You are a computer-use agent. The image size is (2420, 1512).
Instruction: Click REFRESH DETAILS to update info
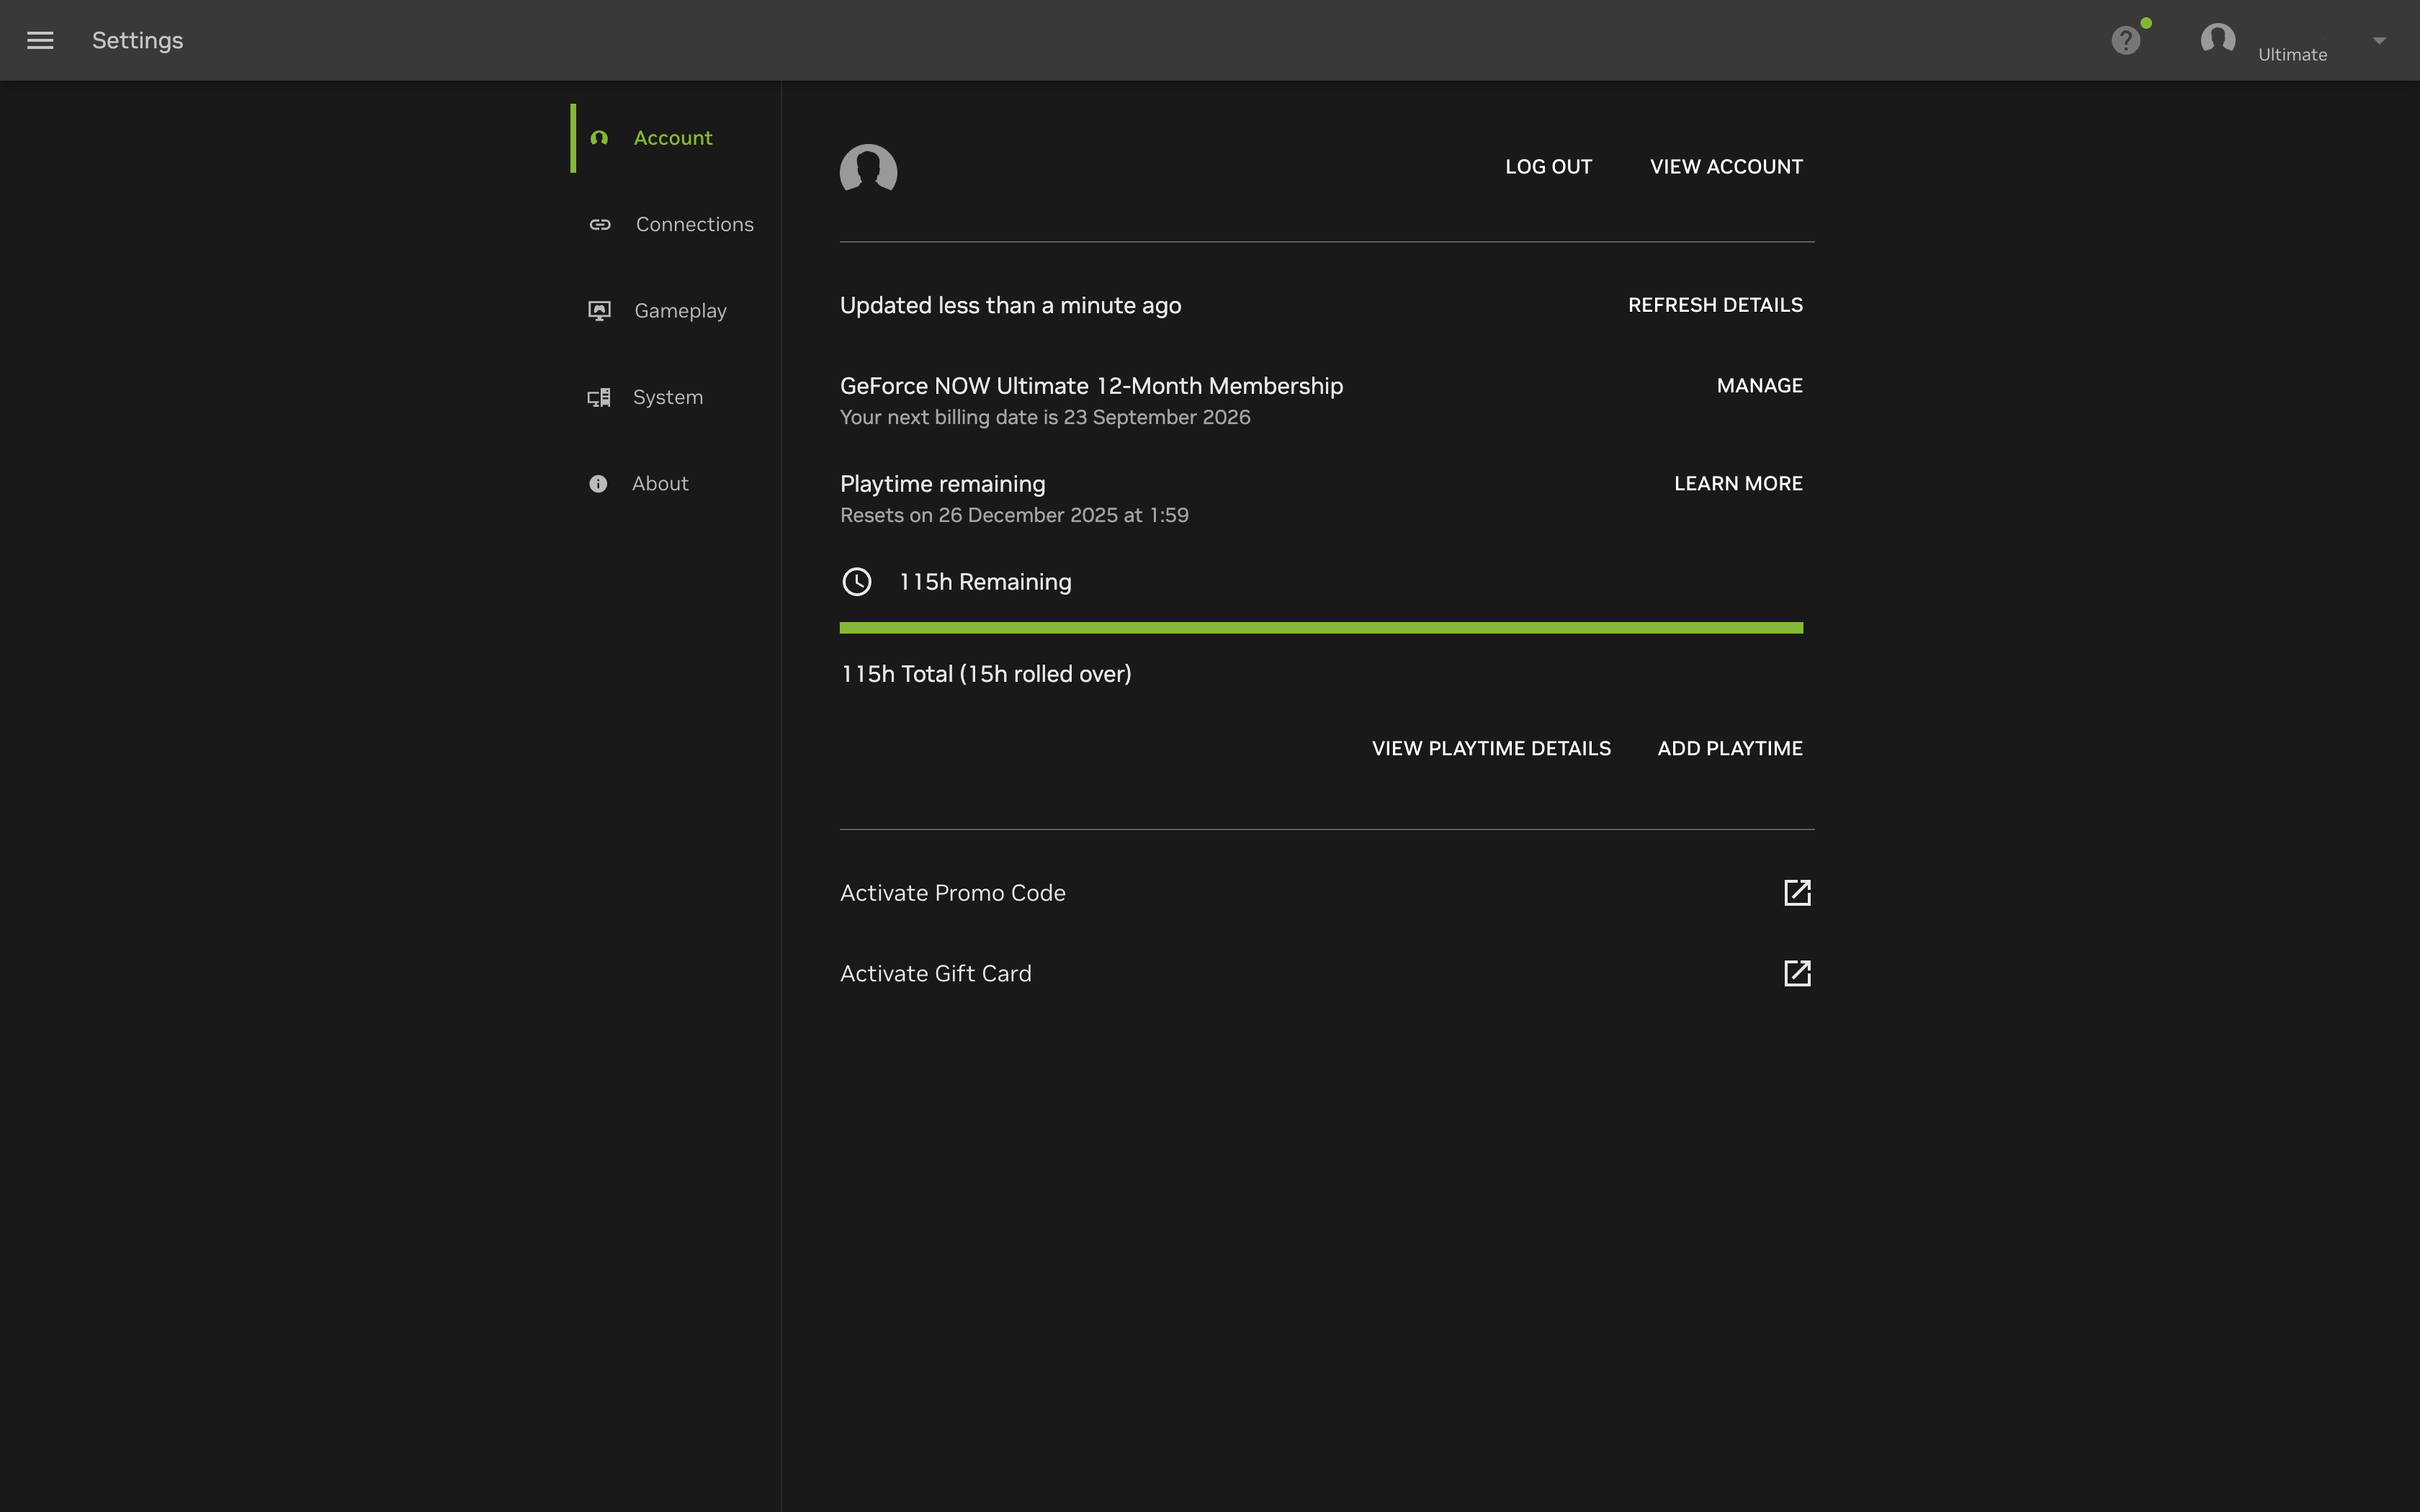click(1715, 305)
